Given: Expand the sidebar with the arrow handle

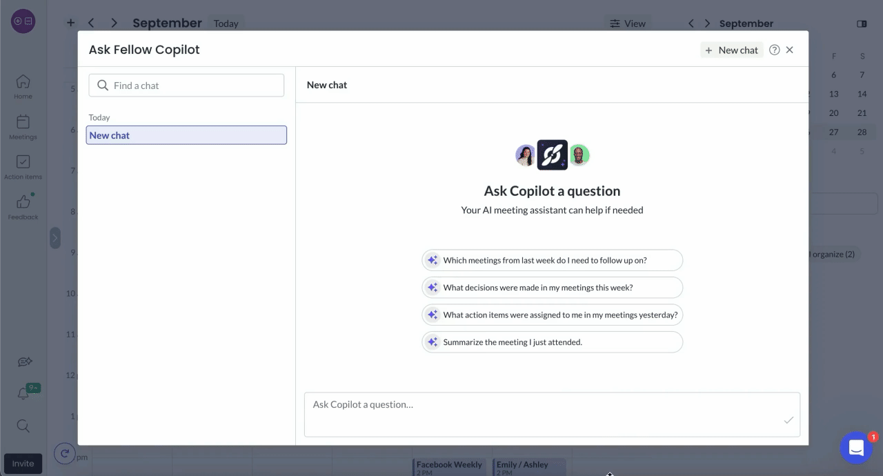Looking at the screenshot, I should point(55,238).
